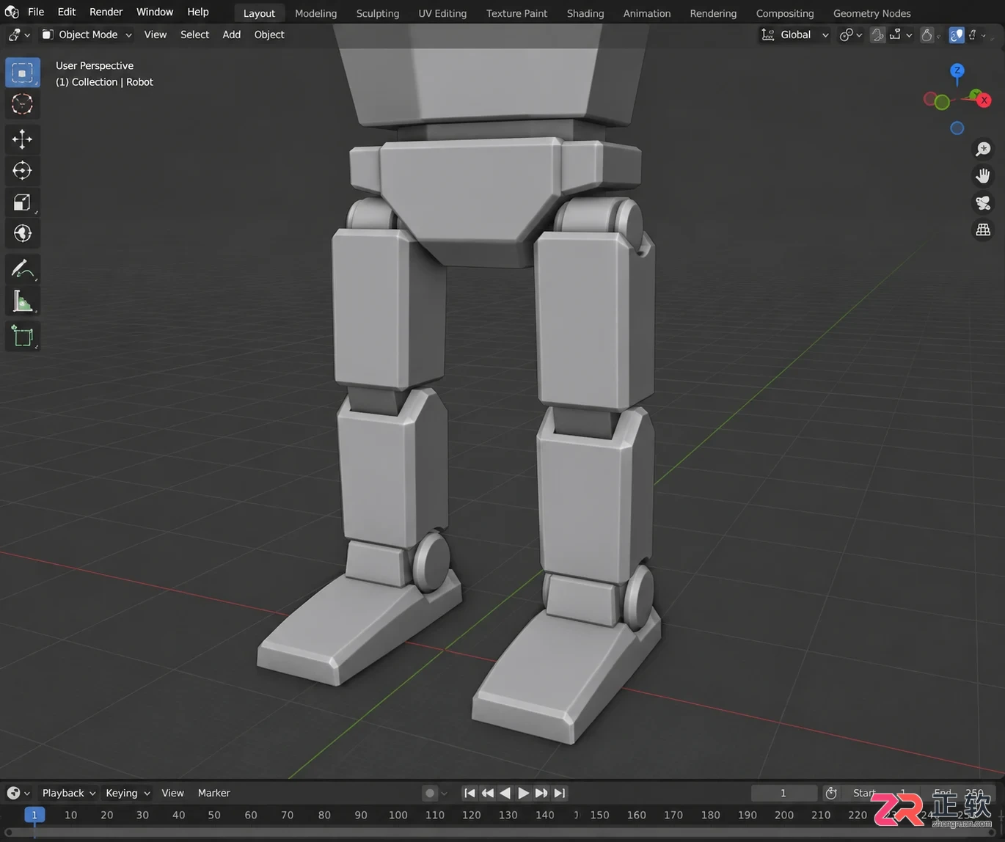Open the snapping options dropdown
The height and width of the screenshot is (842, 1005).
tap(901, 34)
